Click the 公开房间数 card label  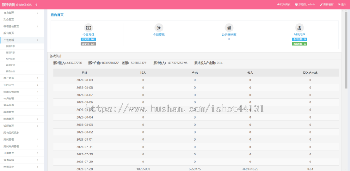coord(229,35)
